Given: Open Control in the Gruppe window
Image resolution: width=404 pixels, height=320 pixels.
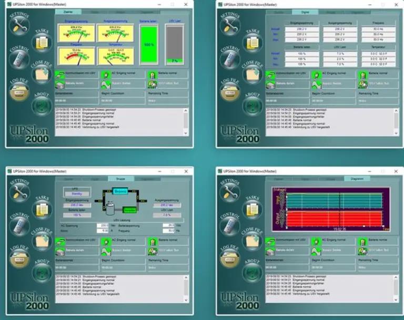Looking at the screenshot, I should (19, 226).
